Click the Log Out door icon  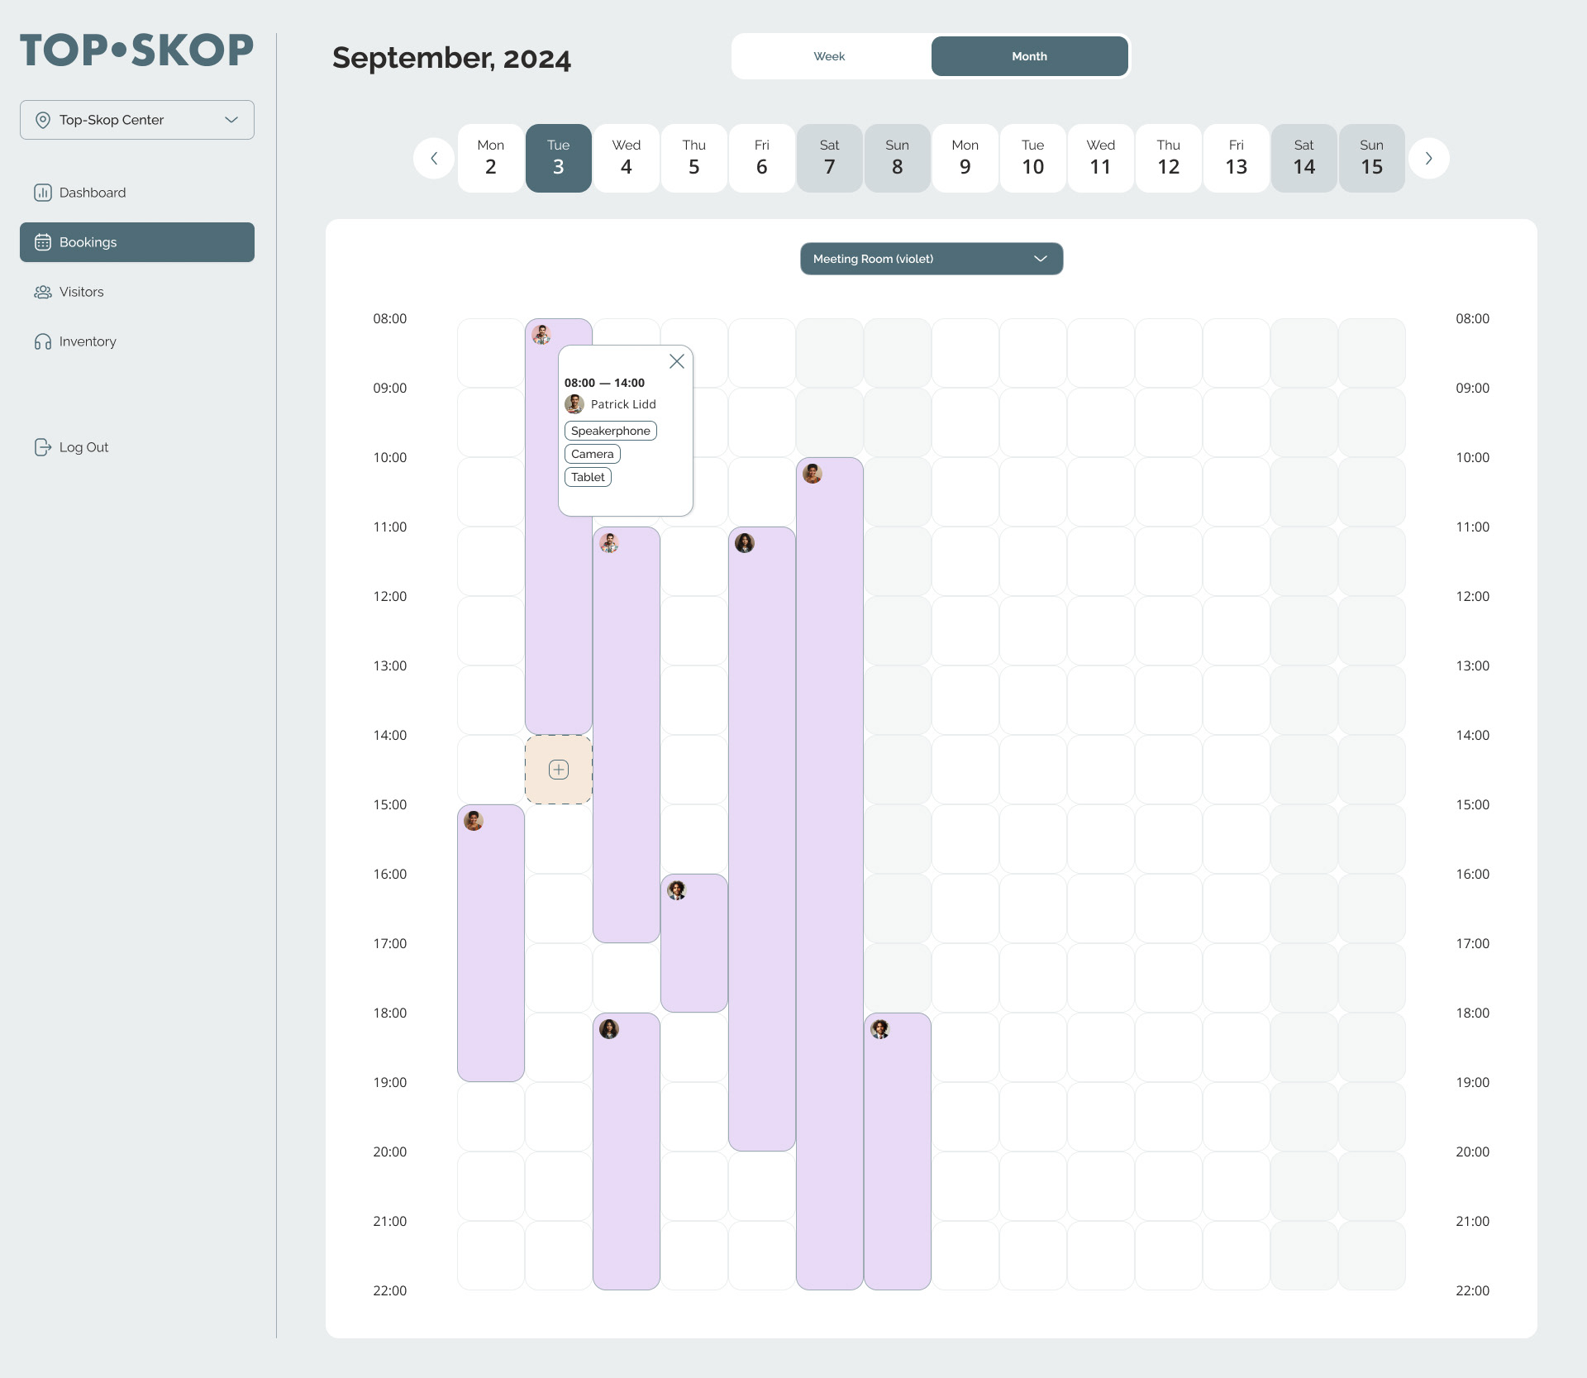(x=42, y=447)
